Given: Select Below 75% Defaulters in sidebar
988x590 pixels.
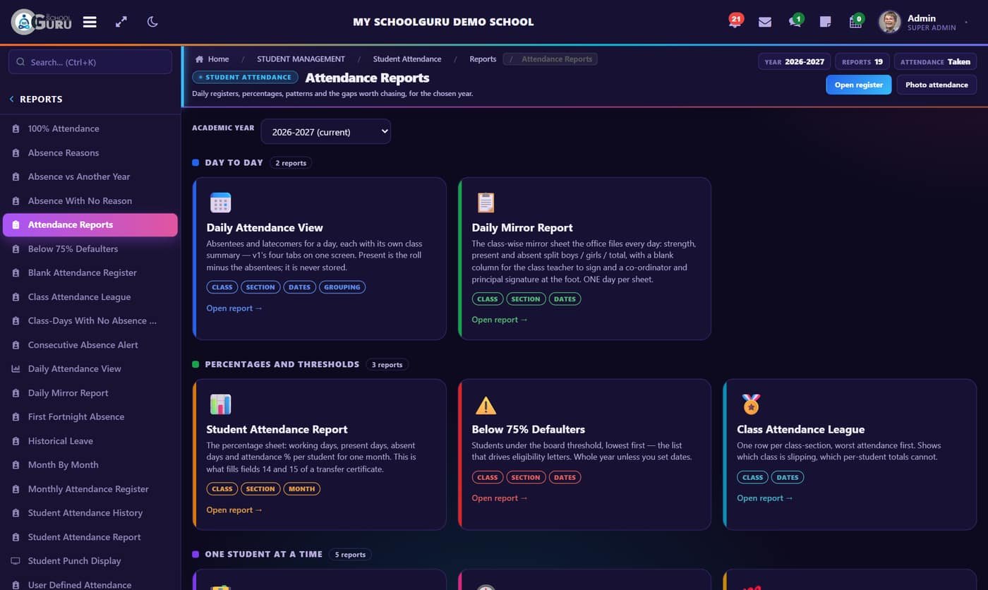Looking at the screenshot, I should tap(73, 248).
